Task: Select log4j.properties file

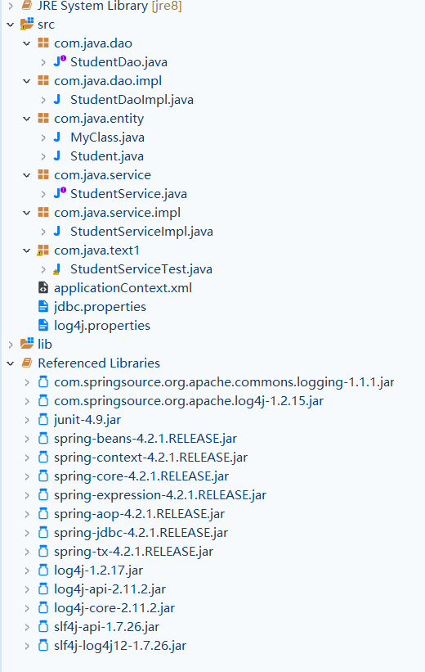Action: pos(102,325)
